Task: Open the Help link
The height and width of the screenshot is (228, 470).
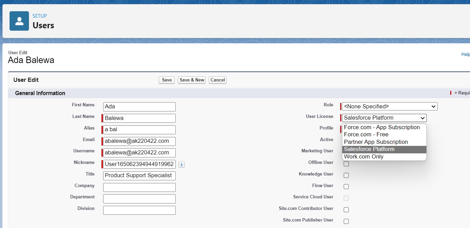Action: coord(465,55)
